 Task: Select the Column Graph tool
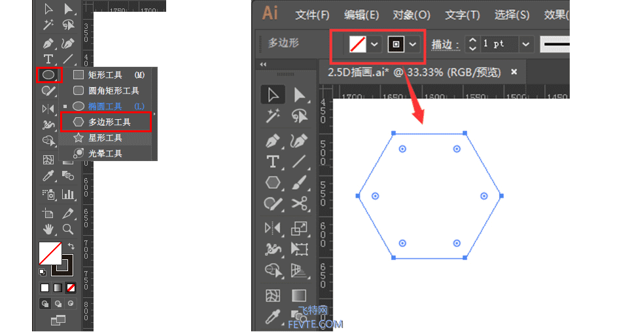68,194
